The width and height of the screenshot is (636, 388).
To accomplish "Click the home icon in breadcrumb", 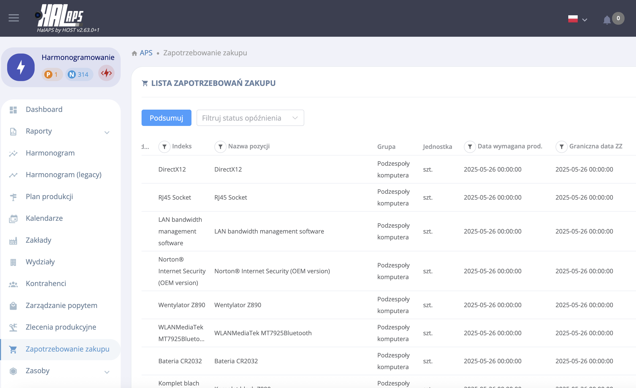I will (x=134, y=53).
